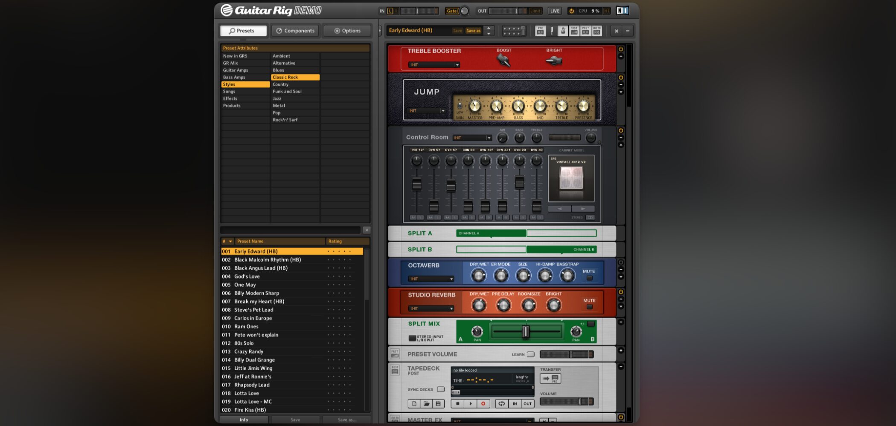This screenshot has height=426, width=896.
Task: Toggle power on the Jump amp module
Action: 621,78
